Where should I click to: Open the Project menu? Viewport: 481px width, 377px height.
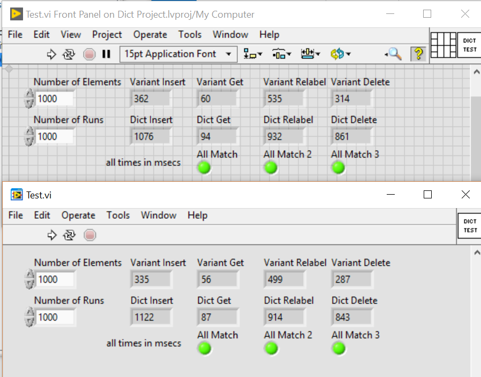coord(107,35)
